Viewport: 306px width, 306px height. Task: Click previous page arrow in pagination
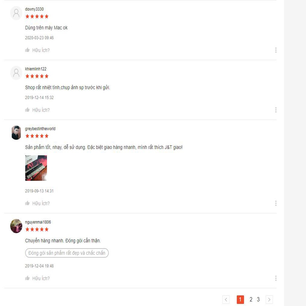[226, 299]
